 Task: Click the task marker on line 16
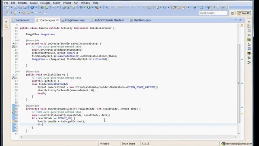(13, 47)
